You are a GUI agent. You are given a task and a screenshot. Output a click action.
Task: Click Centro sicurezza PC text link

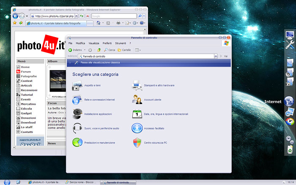tap(155, 143)
